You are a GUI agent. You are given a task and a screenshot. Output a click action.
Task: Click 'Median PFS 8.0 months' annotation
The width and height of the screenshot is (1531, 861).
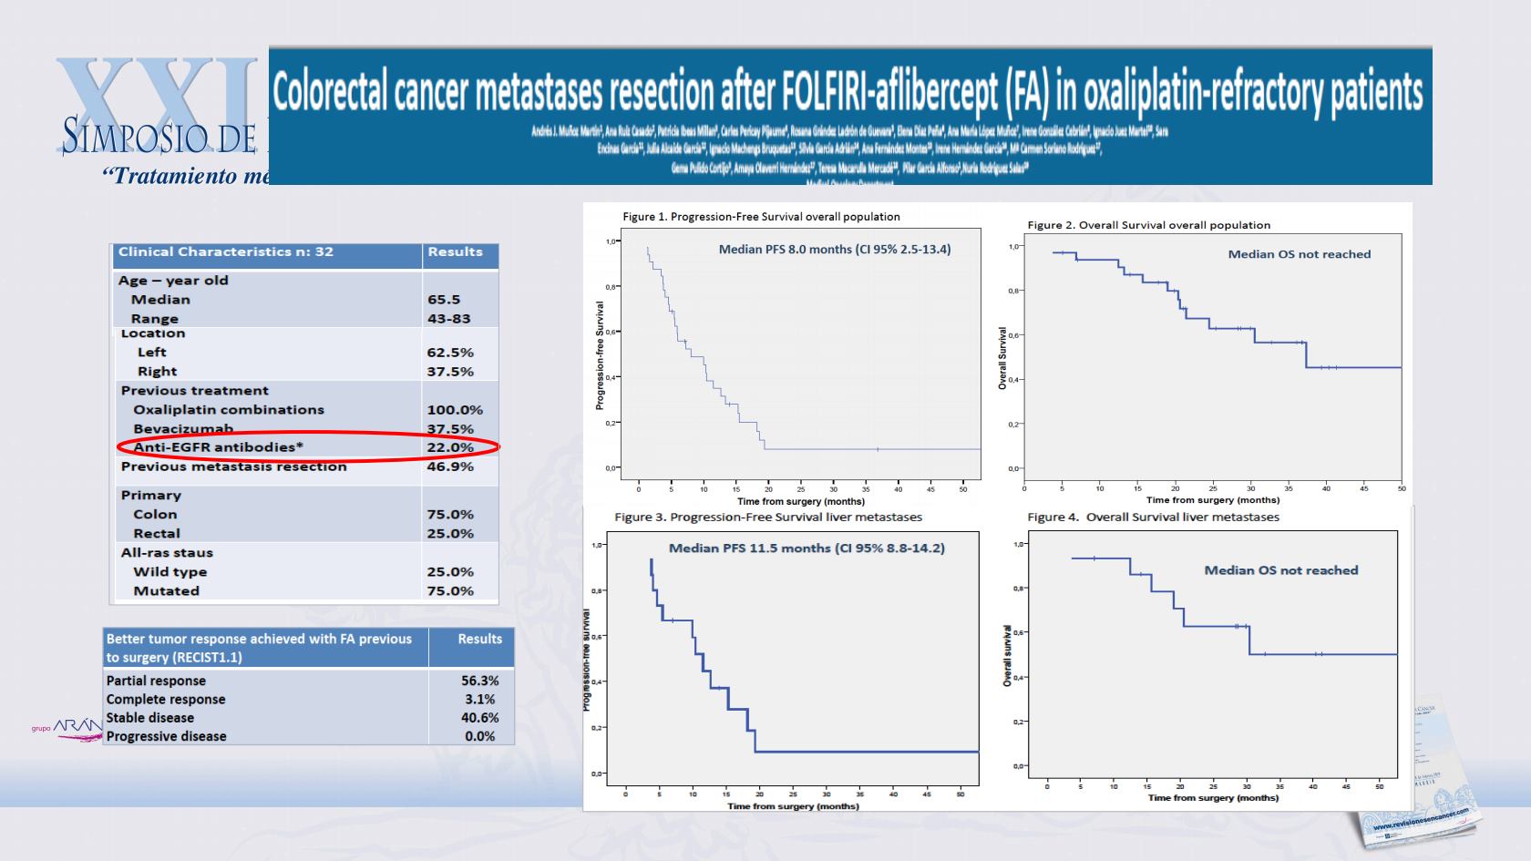tap(835, 249)
